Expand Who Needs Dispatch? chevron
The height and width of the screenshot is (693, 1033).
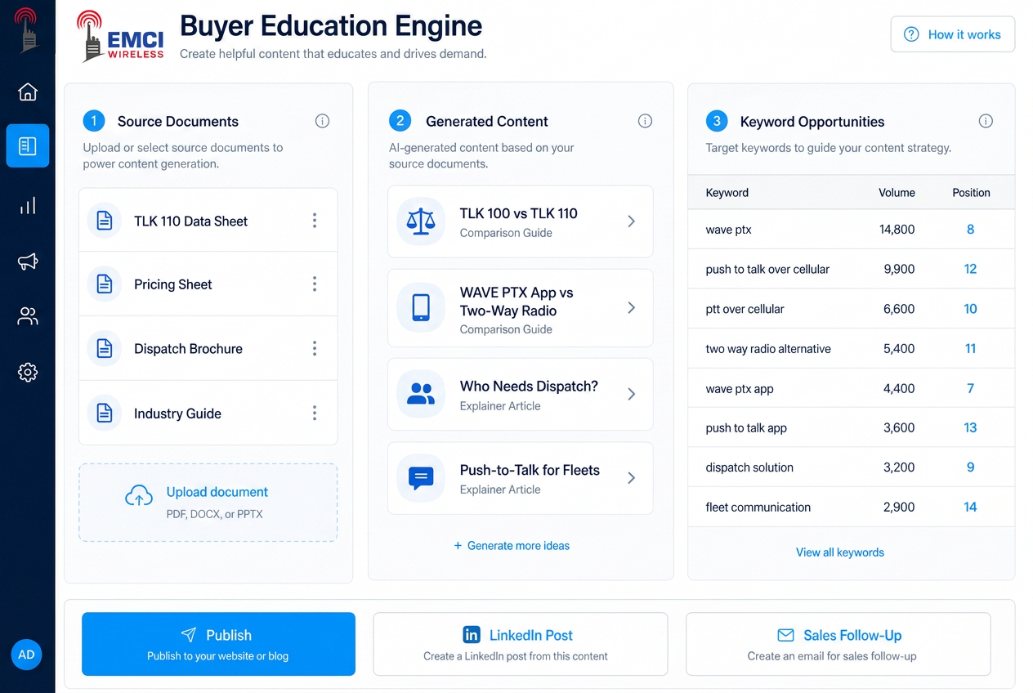[631, 394]
